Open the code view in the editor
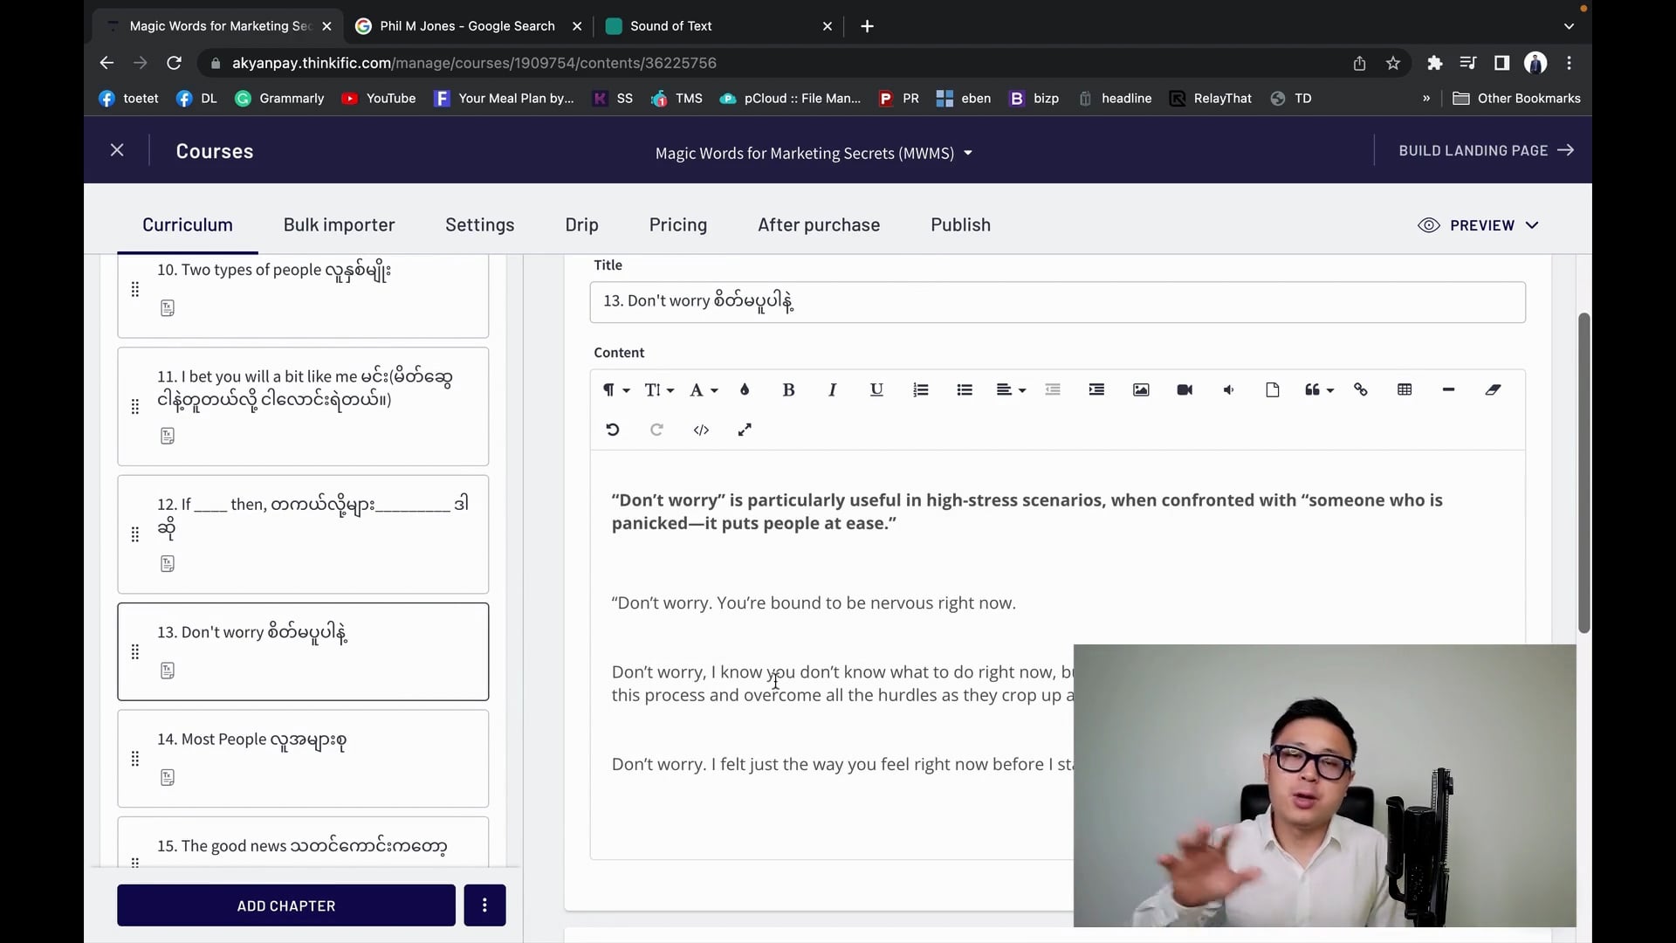Viewport: 1676px width, 943px height. pyautogui.click(x=701, y=430)
